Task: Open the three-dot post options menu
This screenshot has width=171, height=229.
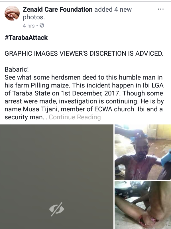Action: pos(160,9)
